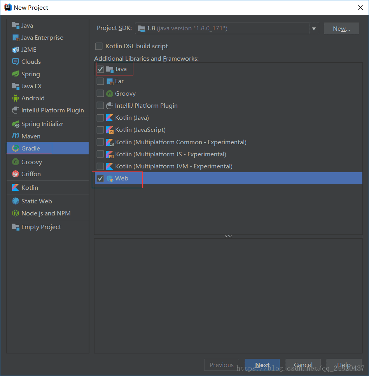Screen dimensions: 369x376
Task: Click the Java folder icon in sidebar
Action: 16,25
